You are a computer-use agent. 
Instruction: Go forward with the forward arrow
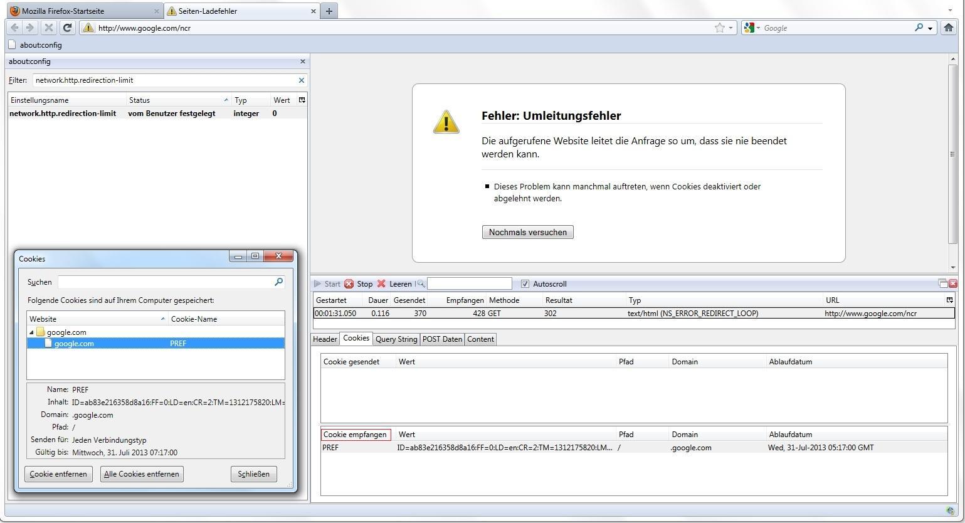tap(29, 28)
